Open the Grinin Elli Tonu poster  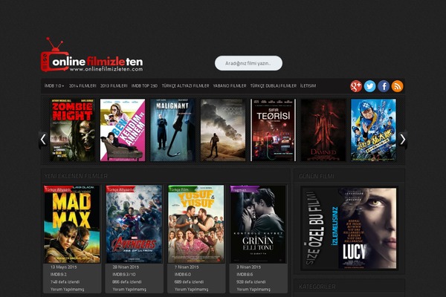258,224
